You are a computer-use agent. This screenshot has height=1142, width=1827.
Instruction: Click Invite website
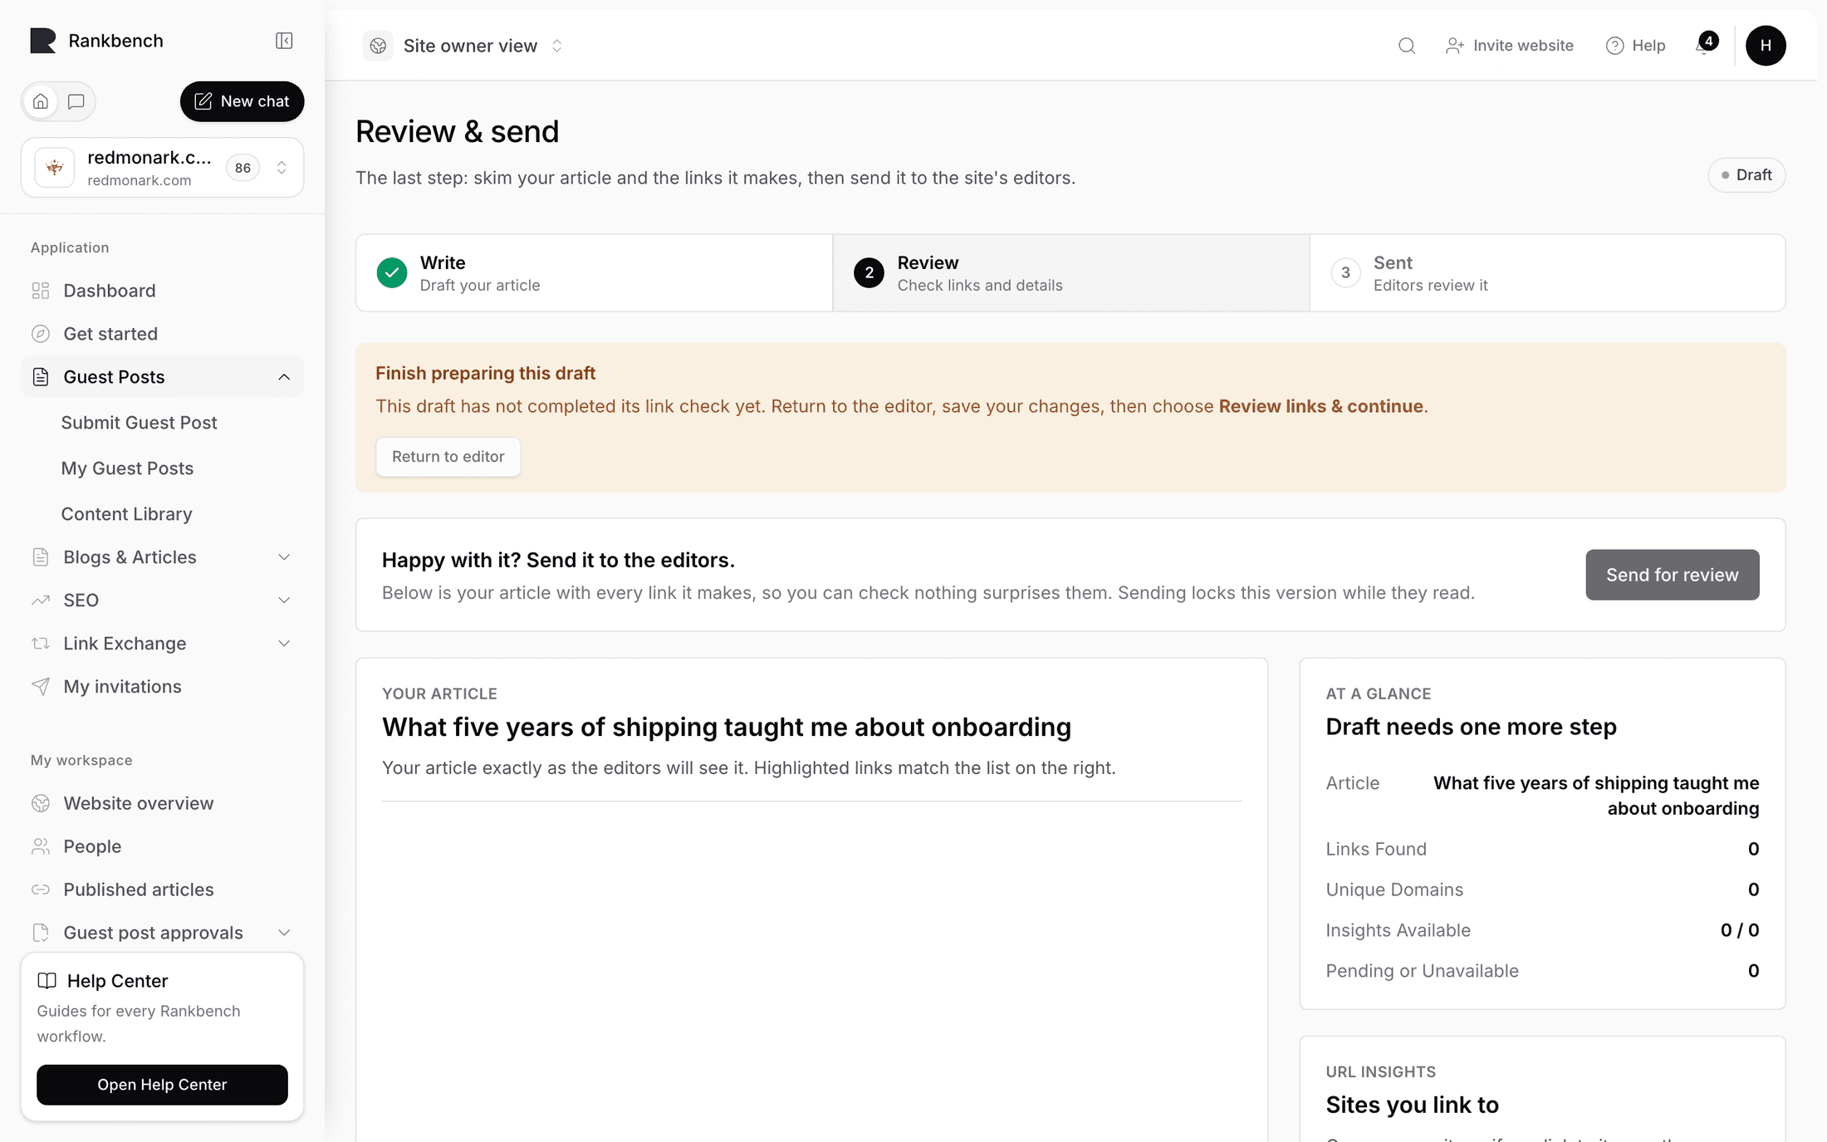click(x=1510, y=46)
